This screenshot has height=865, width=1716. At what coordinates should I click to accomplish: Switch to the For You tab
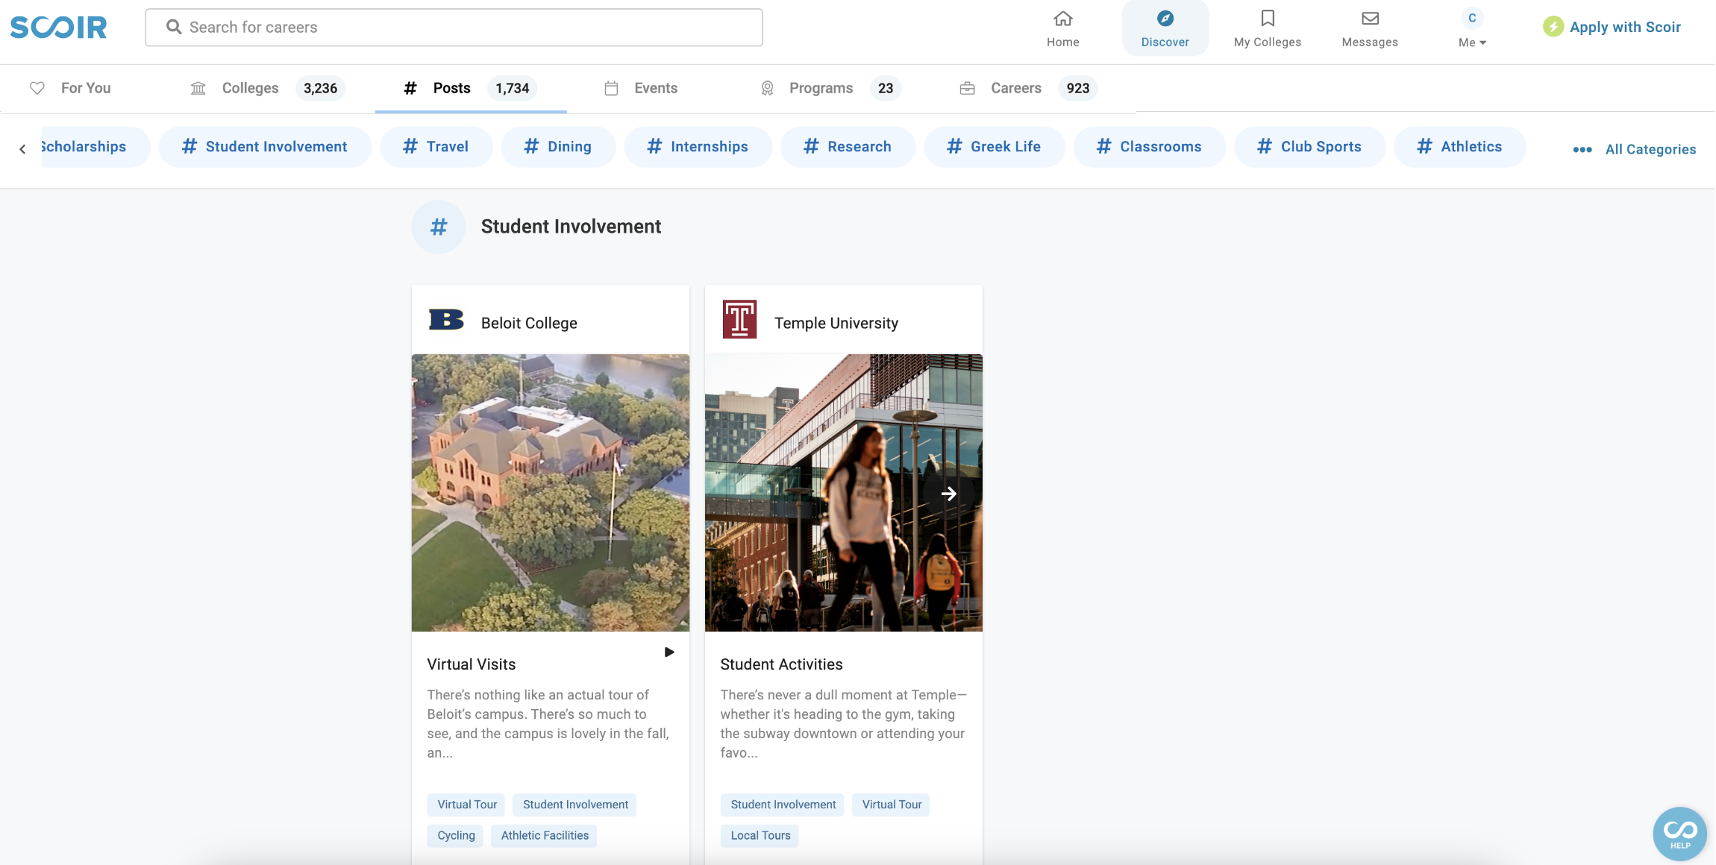[x=70, y=88]
